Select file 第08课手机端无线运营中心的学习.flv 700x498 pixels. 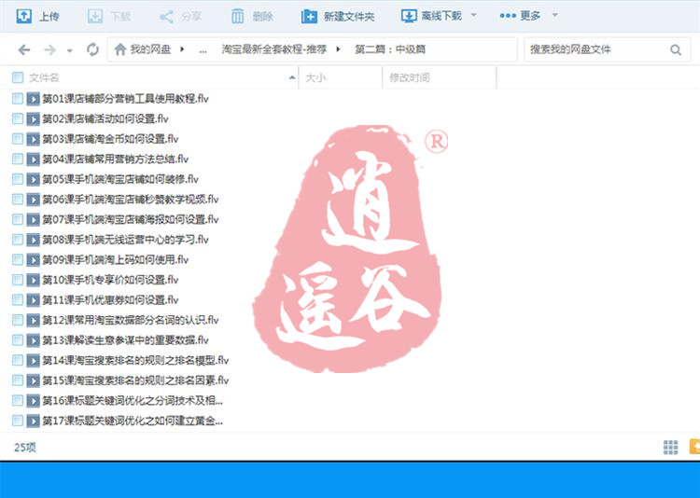tap(125, 240)
